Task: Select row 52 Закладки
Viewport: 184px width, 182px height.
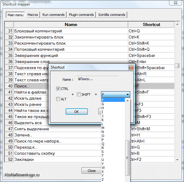Action: pos(57,160)
